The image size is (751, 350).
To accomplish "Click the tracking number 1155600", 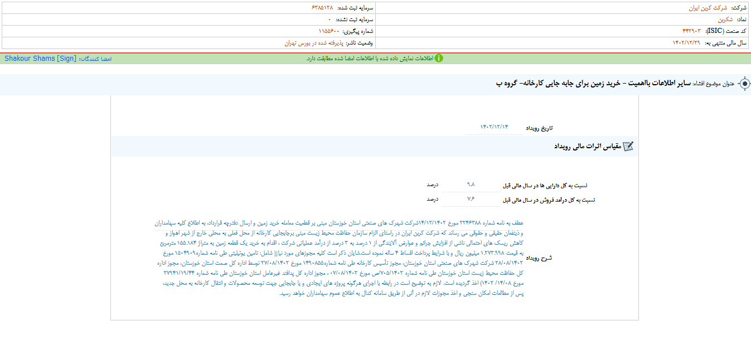I will [329, 31].
